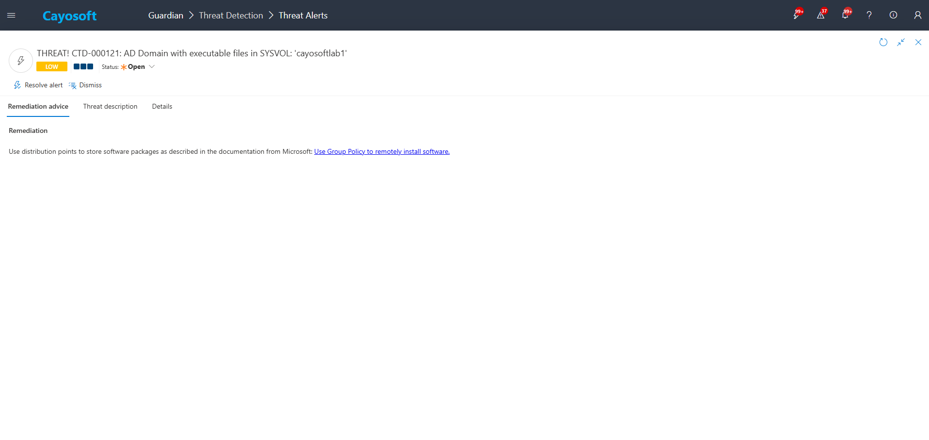Click the yellow LOW severity badge
This screenshot has width=929, height=440.
[51, 67]
